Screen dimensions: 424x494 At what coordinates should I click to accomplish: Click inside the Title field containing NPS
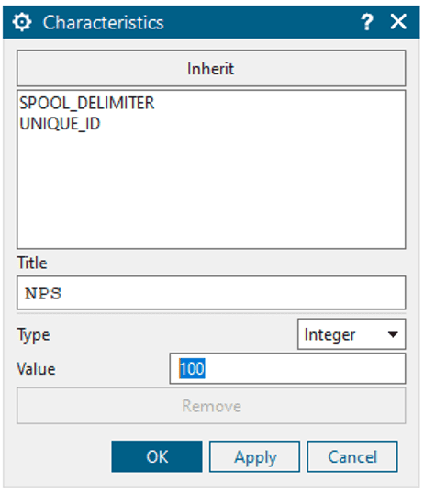click(x=211, y=293)
